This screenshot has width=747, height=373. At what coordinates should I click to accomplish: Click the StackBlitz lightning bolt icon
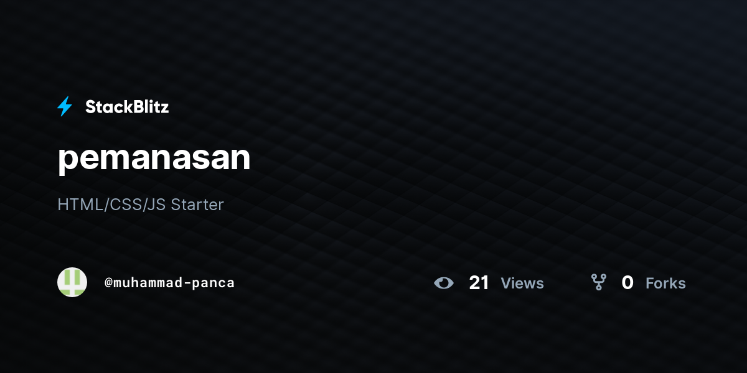65,107
